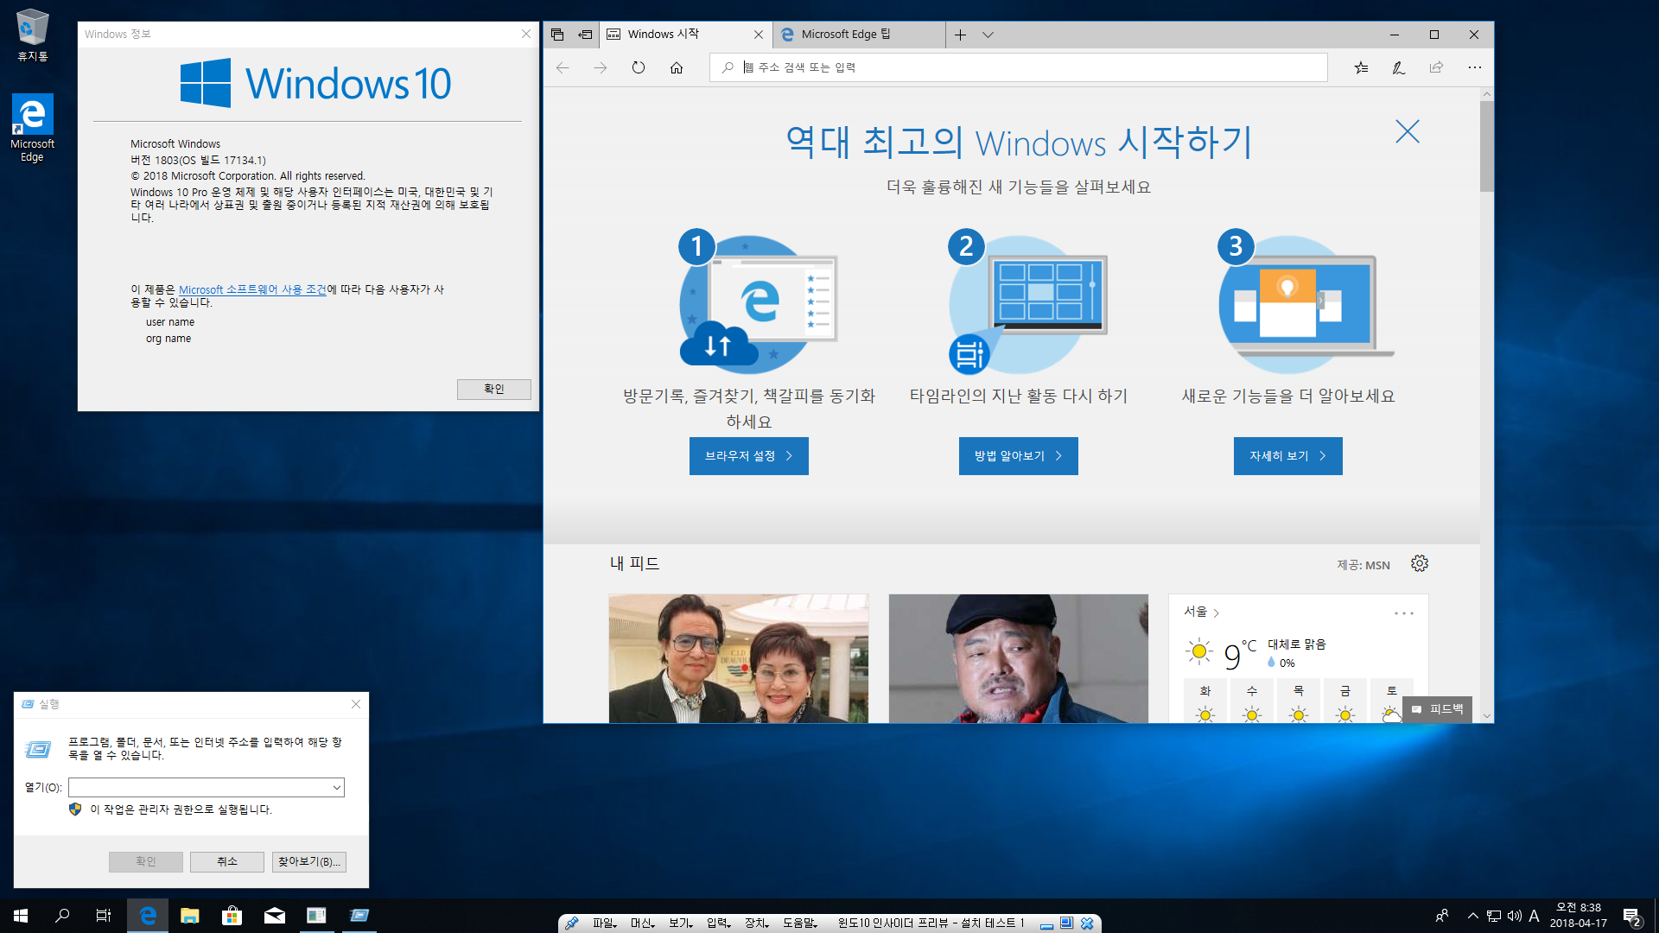The height and width of the screenshot is (933, 1659).
Task: Open Microsoft Store from taskbar
Action: pyautogui.click(x=232, y=916)
